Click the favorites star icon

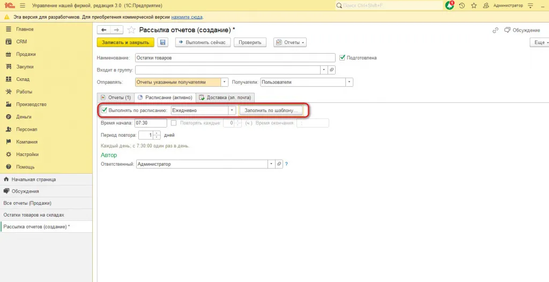click(x=474, y=5)
